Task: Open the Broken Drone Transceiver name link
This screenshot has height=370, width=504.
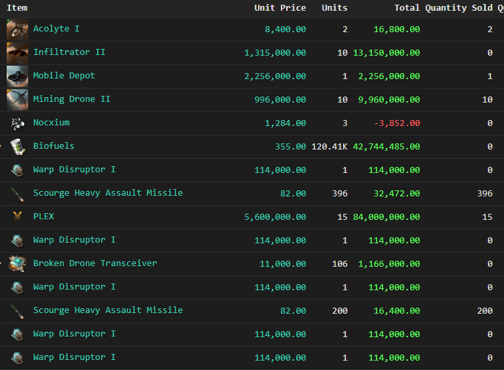Action: tap(95, 263)
